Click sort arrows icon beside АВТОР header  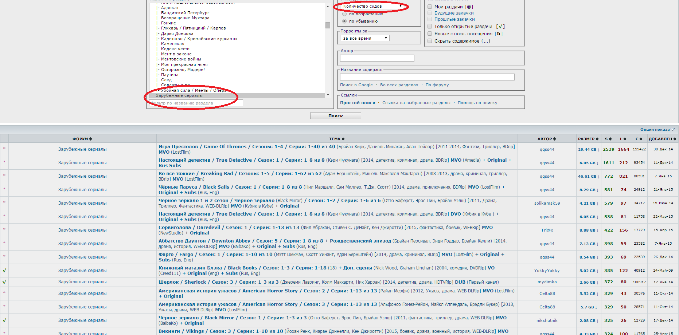pos(554,139)
